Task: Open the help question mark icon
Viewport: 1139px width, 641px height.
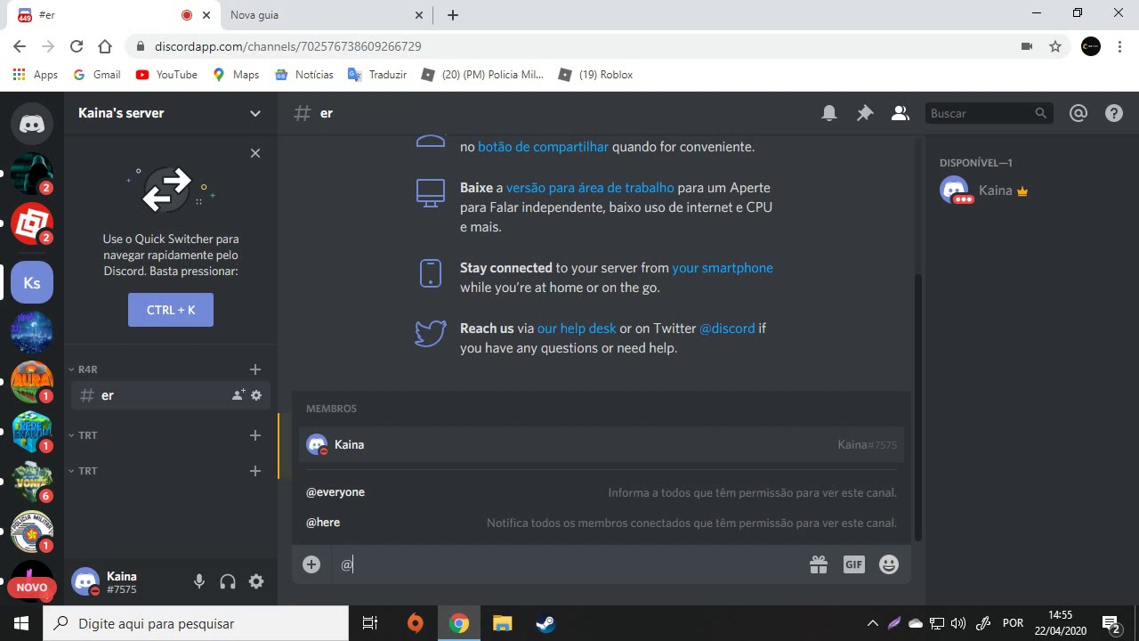Action: tap(1114, 113)
